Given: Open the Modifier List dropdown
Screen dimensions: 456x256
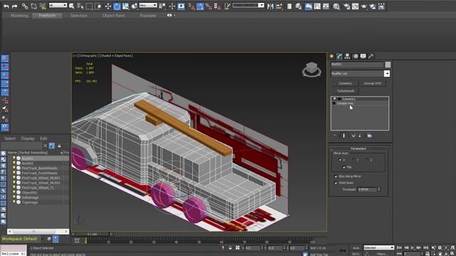Looking at the screenshot, I should (387, 74).
